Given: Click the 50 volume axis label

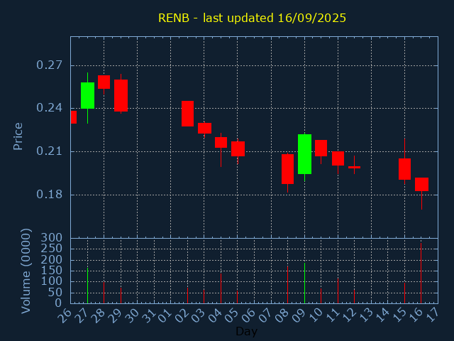Looking at the screenshot, I should point(55,292).
